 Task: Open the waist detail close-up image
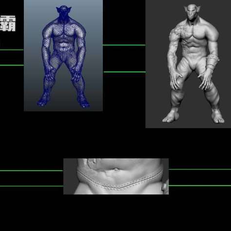click(x=116, y=176)
